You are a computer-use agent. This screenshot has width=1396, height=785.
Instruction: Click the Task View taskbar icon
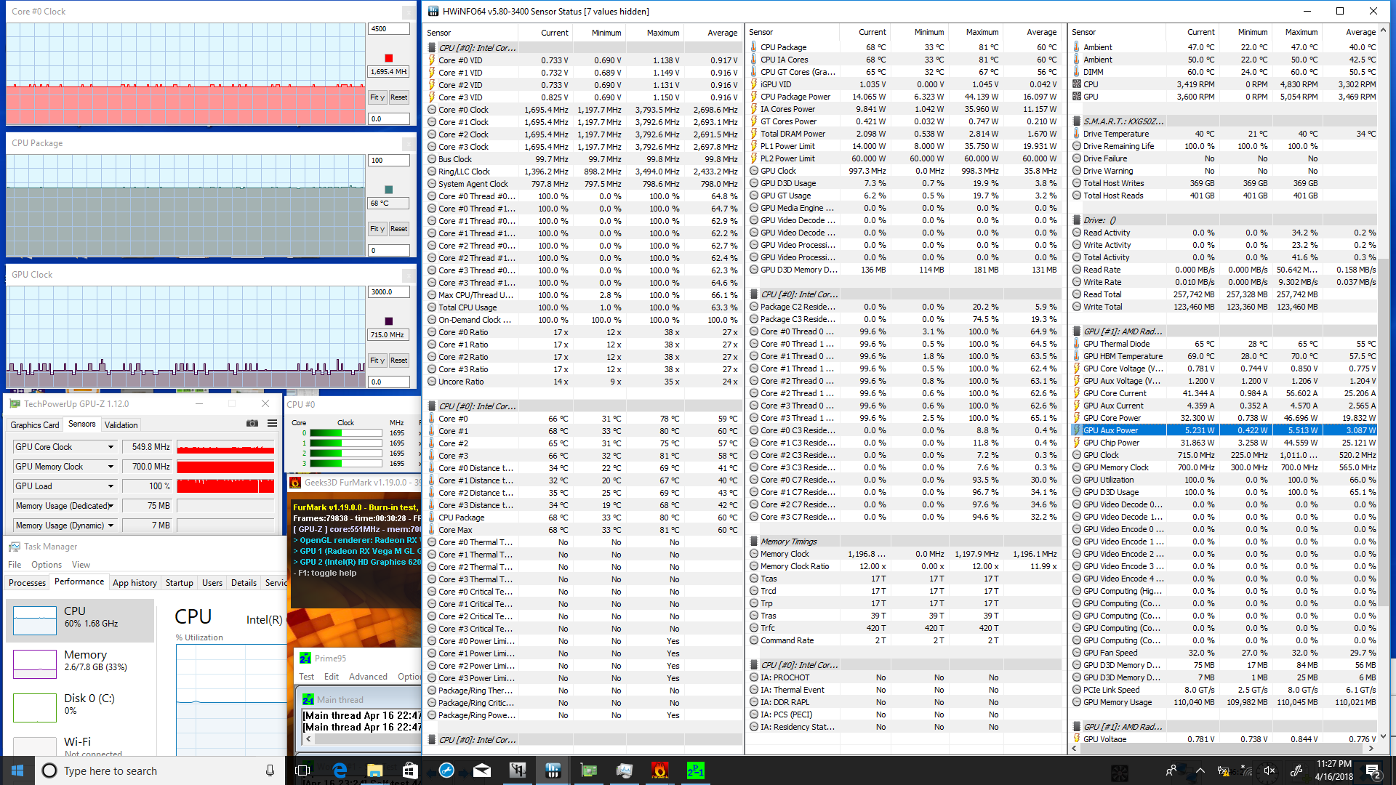[x=303, y=770]
